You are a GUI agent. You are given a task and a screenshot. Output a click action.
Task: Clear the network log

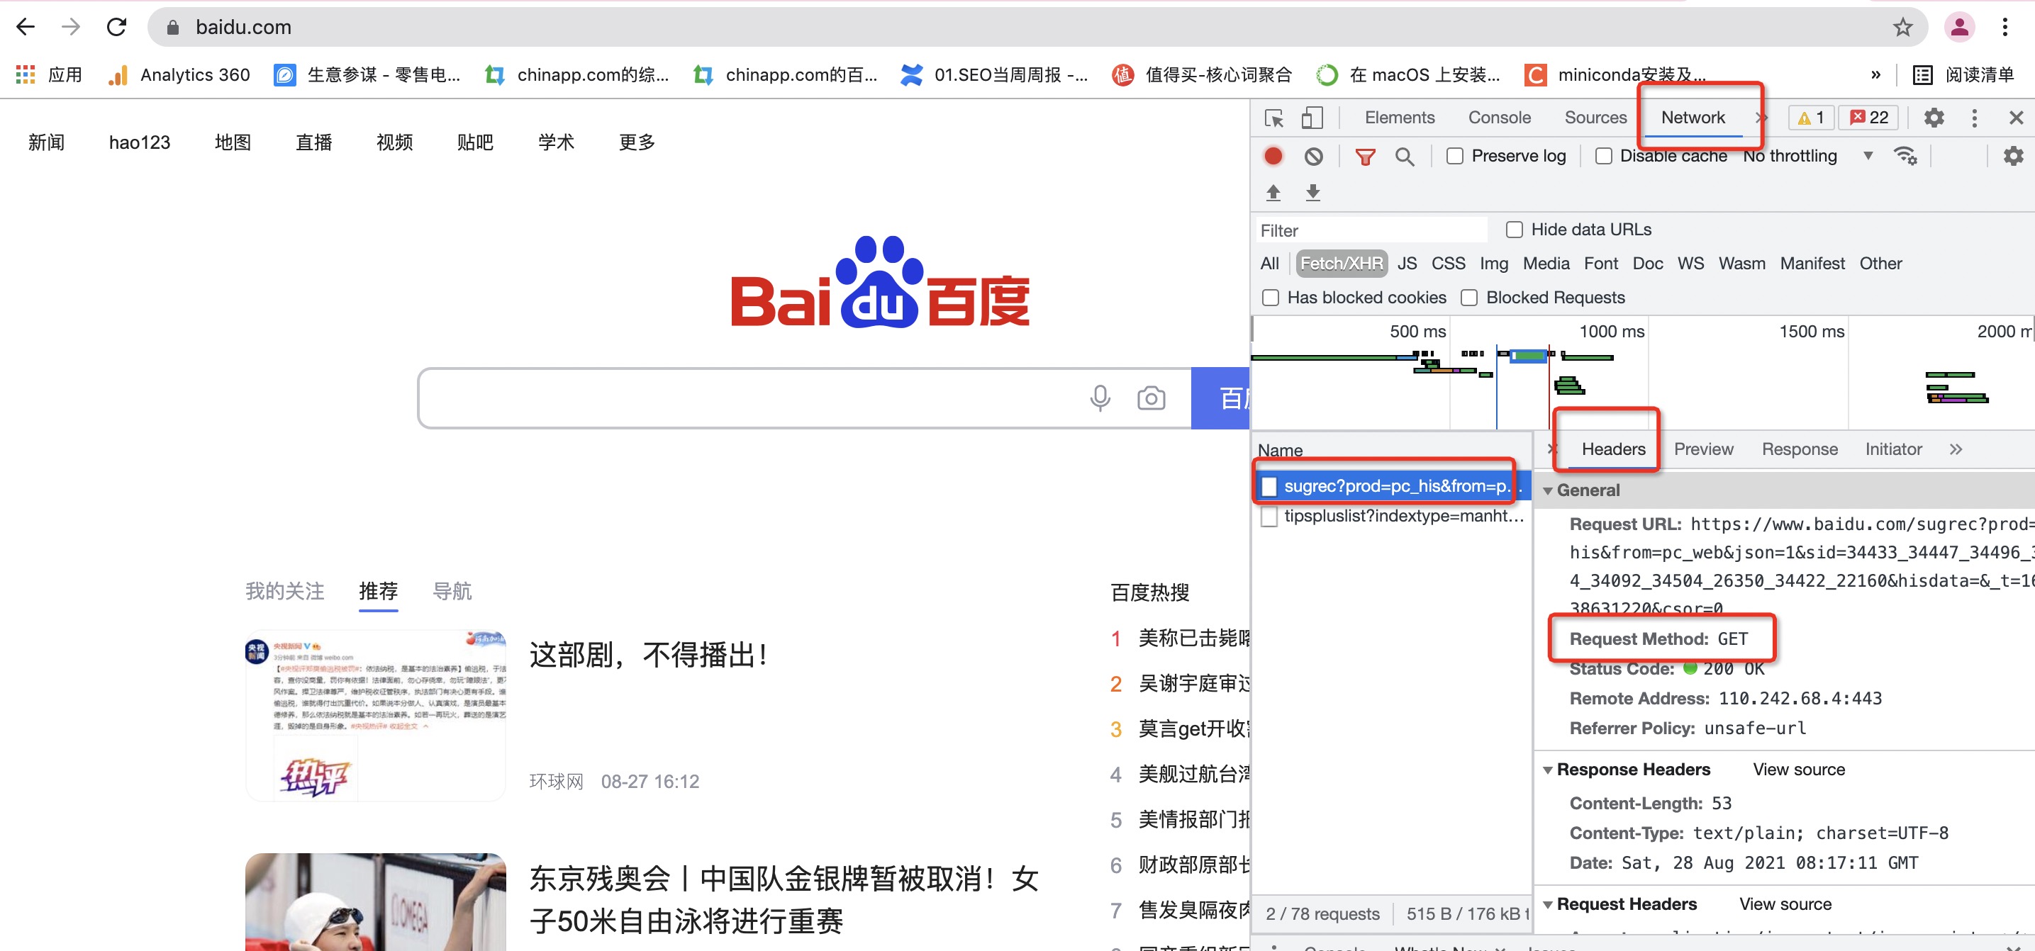(1314, 157)
